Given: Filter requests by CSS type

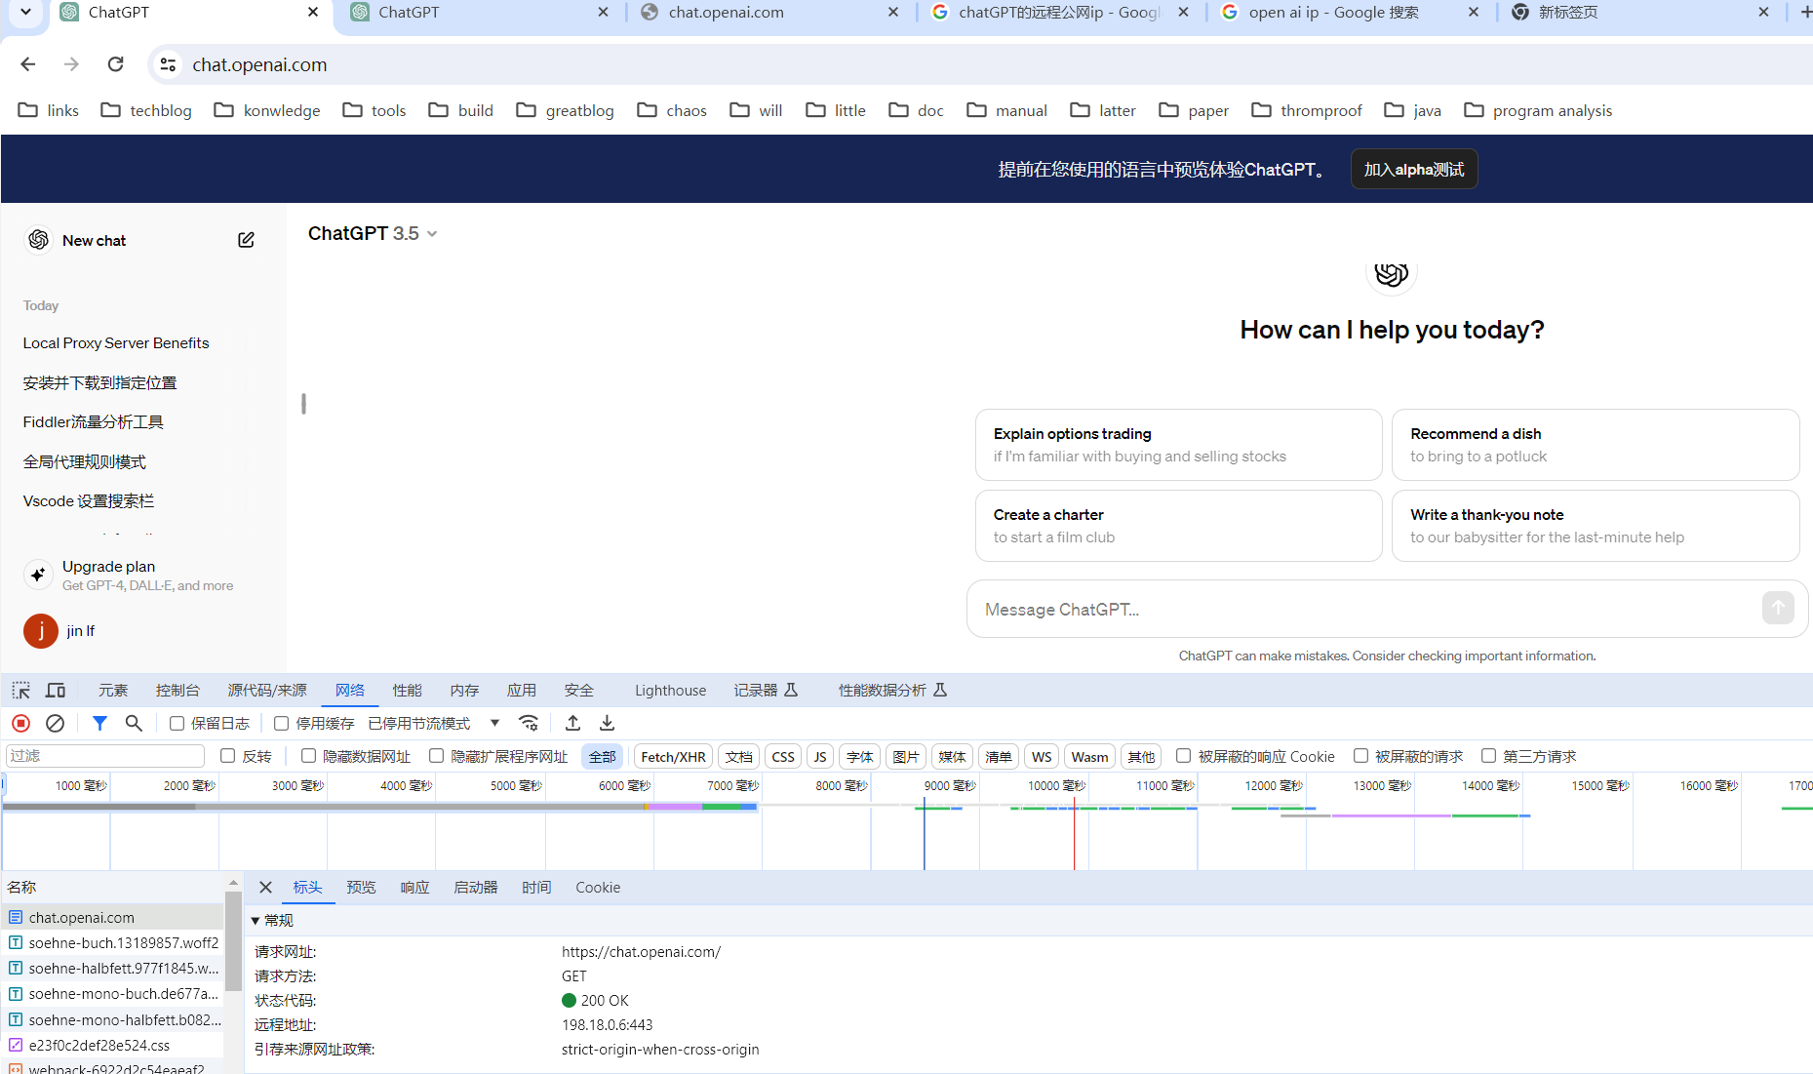Looking at the screenshot, I should point(783,756).
